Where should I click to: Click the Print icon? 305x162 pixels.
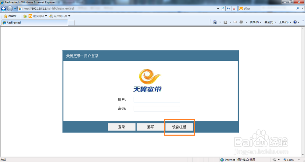(x=241, y=22)
